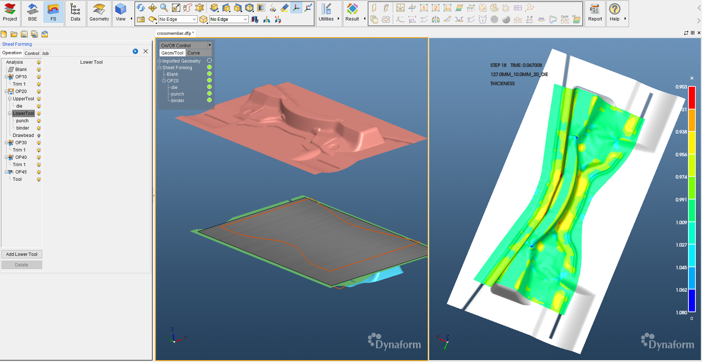Click the Add Lower Tool button
This screenshot has height=362, width=702.
(22, 254)
